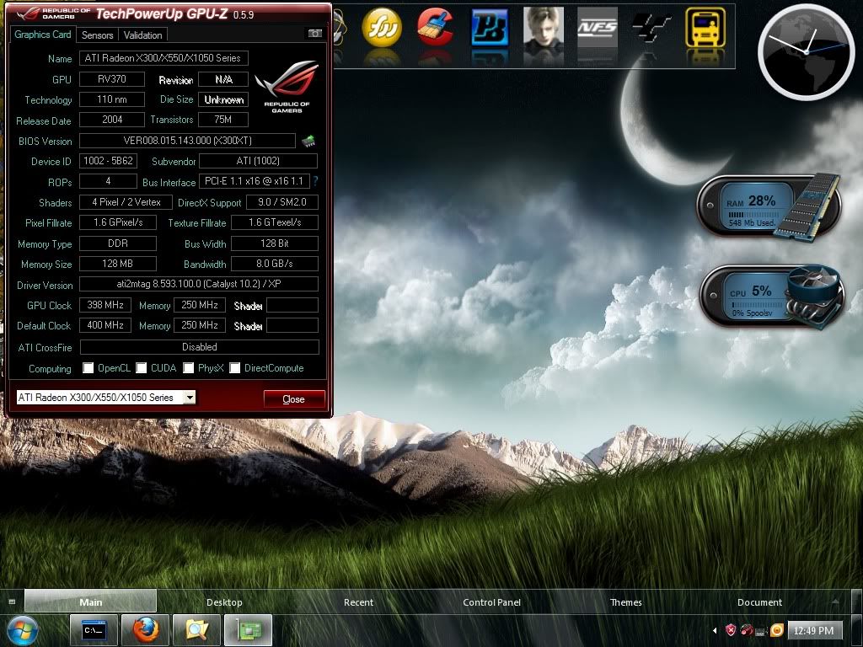Open the Recent toolbar tab
The width and height of the screenshot is (863, 647).
click(358, 602)
